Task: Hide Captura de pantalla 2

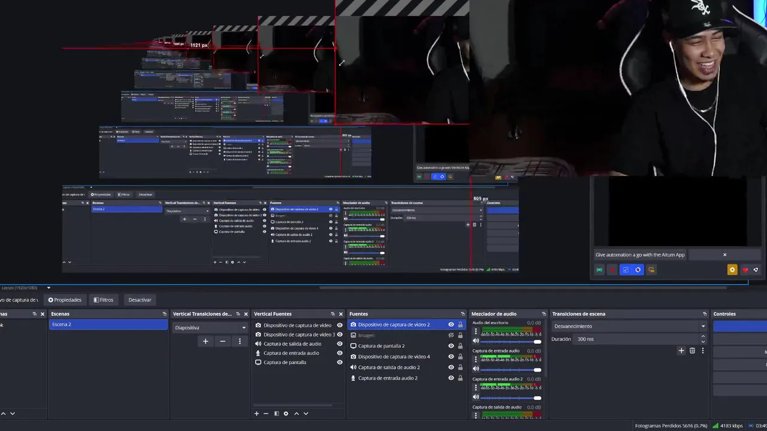Action: 451,346
